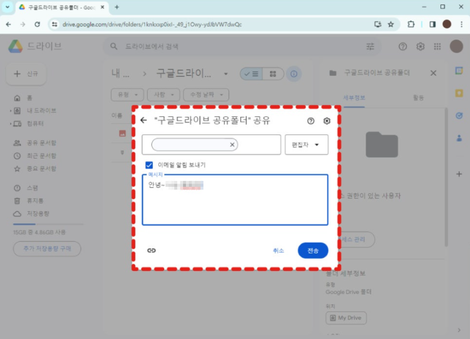The width and height of the screenshot is (470, 339).
Task: Click 내 드라이브 breadcrumb
Action: [120, 73]
